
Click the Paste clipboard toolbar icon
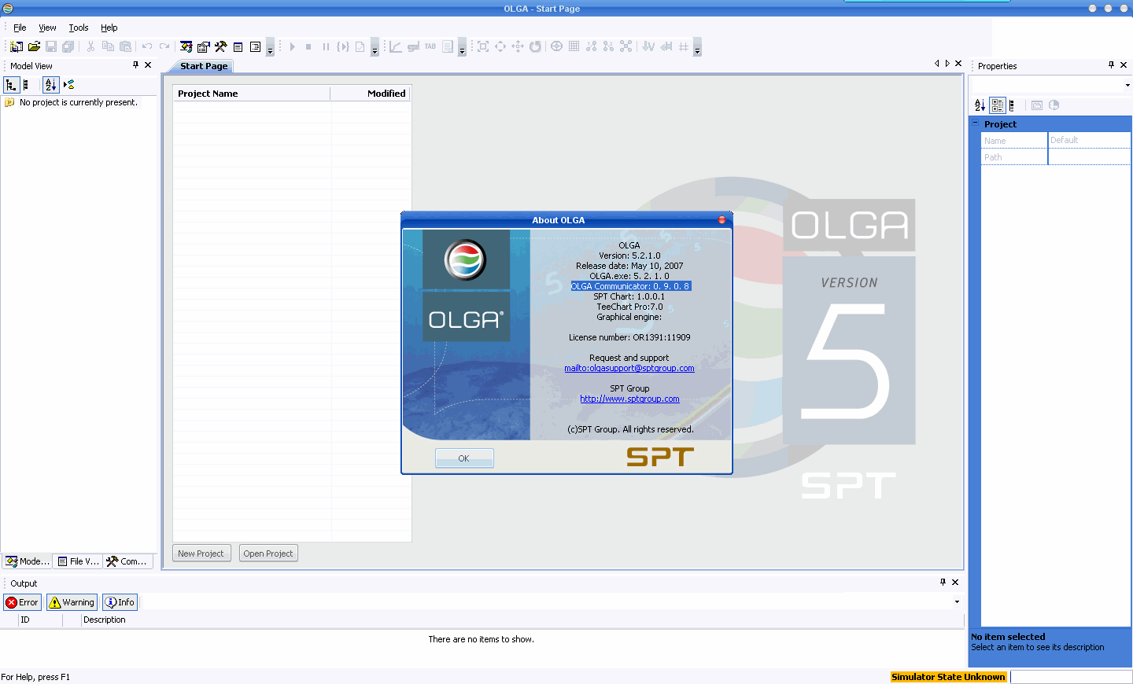coord(125,47)
